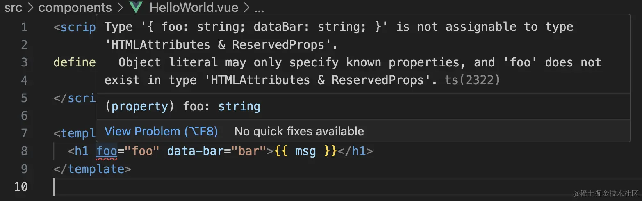
Task: Click the '(property) foo: string' hover text
Action: pyautogui.click(x=182, y=107)
